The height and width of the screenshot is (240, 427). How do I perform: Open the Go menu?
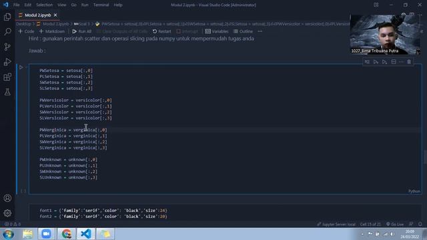(74, 5)
